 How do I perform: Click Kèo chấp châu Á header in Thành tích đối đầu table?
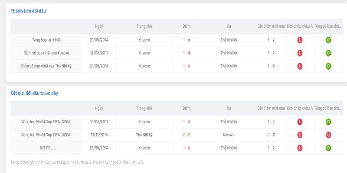(299, 26)
